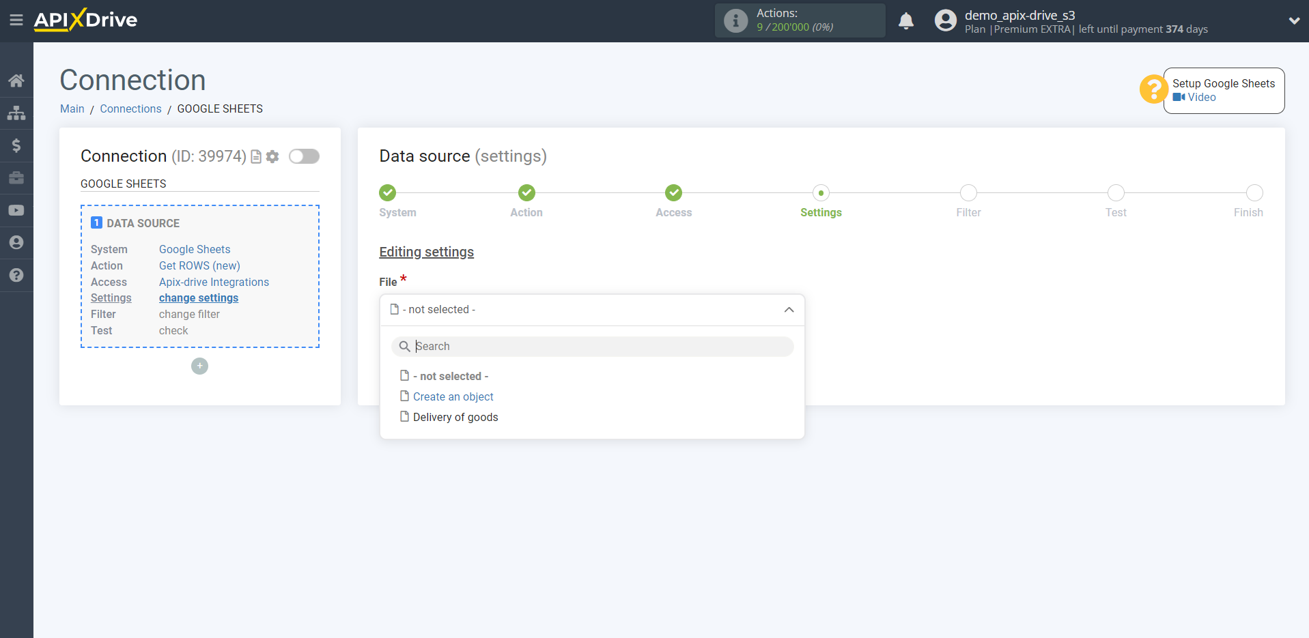This screenshot has height=638, width=1309.
Task: Click the connection document icon
Action: tap(256, 157)
